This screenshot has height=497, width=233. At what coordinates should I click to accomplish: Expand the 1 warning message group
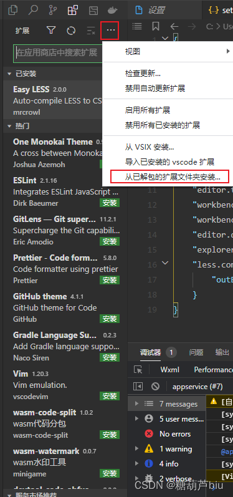137,449
